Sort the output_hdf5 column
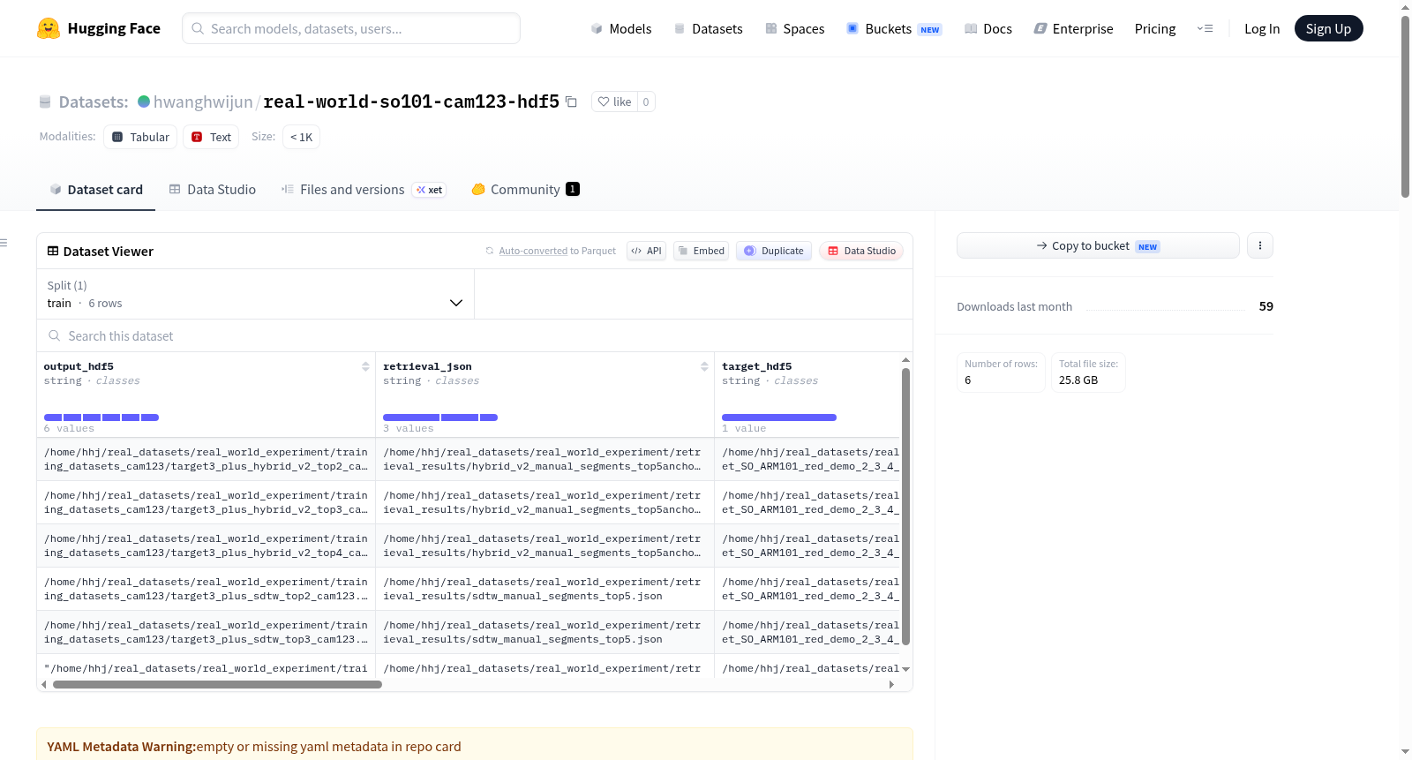The width and height of the screenshot is (1412, 760). point(365,366)
